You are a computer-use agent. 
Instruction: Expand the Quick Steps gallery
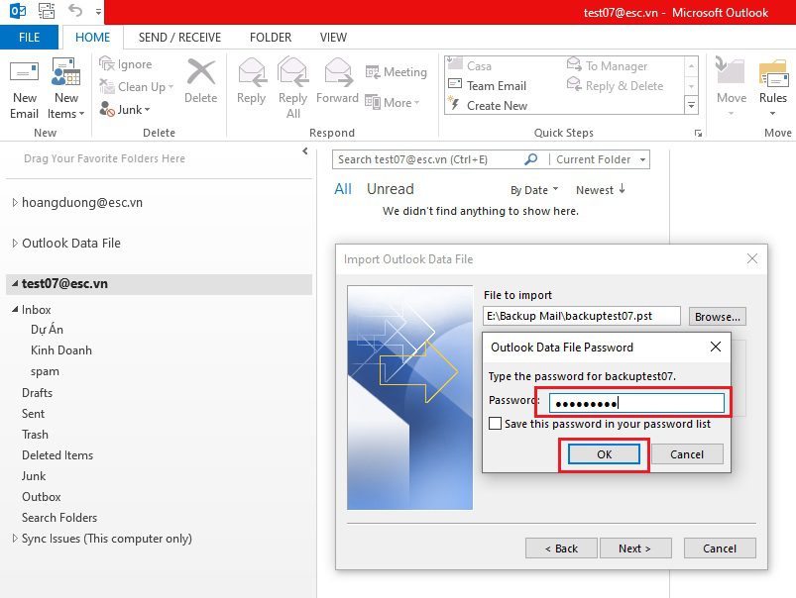[x=691, y=106]
